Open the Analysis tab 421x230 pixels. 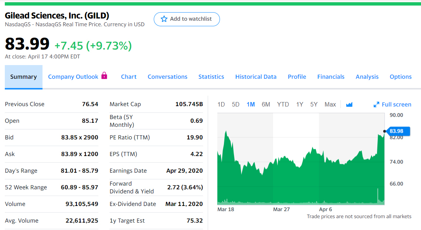pyautogui.click(x=367, y=77)
